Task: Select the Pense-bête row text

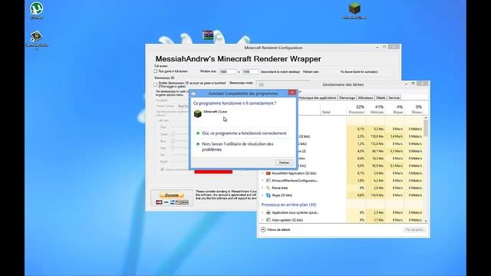Action: point(279,188)
